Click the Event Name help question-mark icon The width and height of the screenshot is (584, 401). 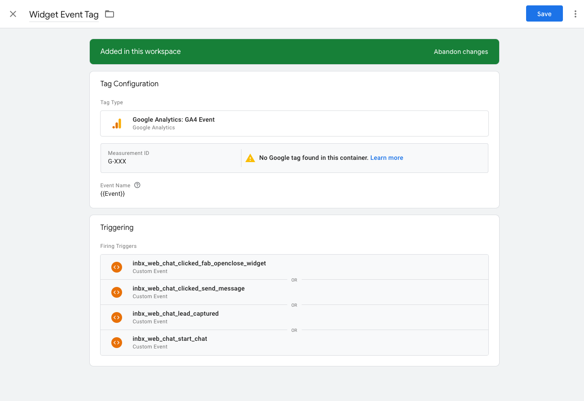pyautogui.click(x=137, y=185)
